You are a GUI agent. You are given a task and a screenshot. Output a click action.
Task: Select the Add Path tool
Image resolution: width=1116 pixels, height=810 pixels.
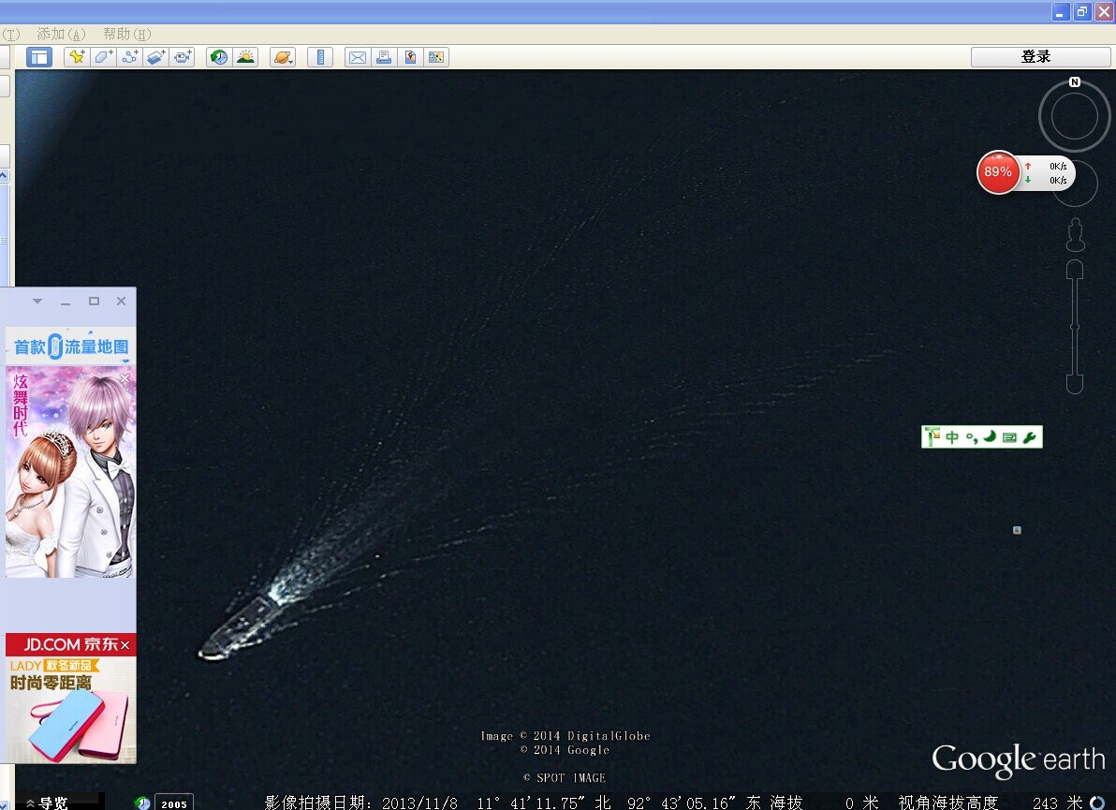tap(129, 57)
